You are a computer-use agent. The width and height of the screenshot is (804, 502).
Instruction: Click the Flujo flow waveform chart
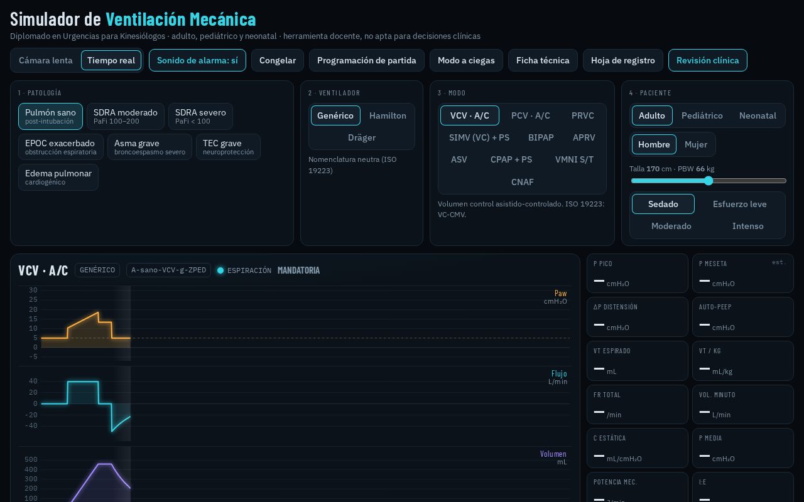point(295,403)
